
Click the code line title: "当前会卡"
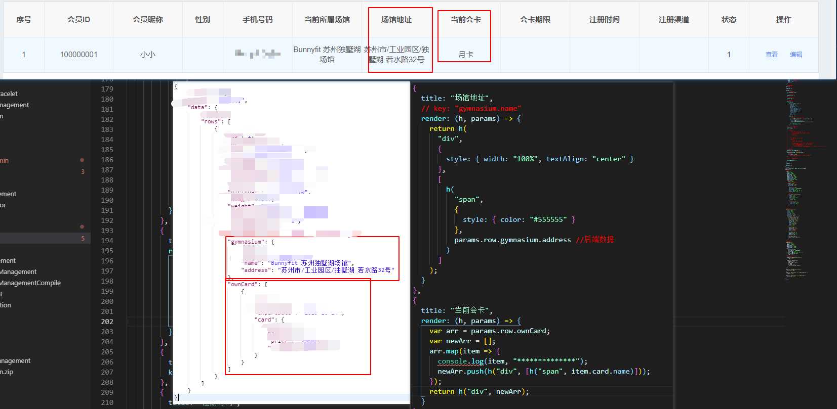pos(457,310)
